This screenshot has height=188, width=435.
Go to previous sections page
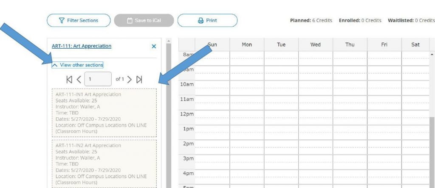coord(79,79)
